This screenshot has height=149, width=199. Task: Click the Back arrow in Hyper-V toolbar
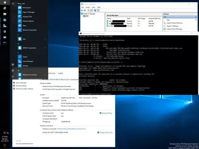click(82, 10)
